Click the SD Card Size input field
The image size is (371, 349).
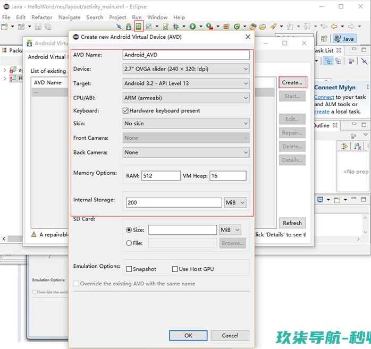pyautogui.click(x=182, y=230)
